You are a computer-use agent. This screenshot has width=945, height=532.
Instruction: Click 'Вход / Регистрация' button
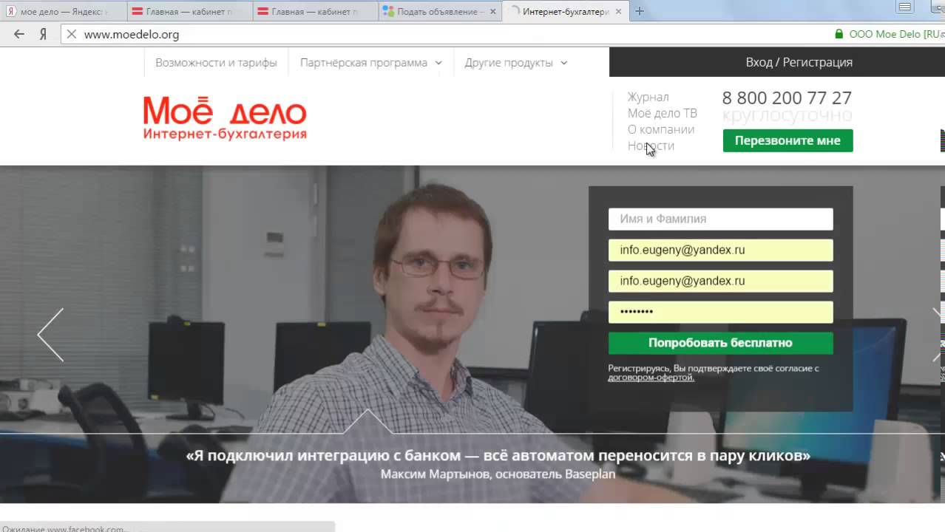click(x=799, y=62)
